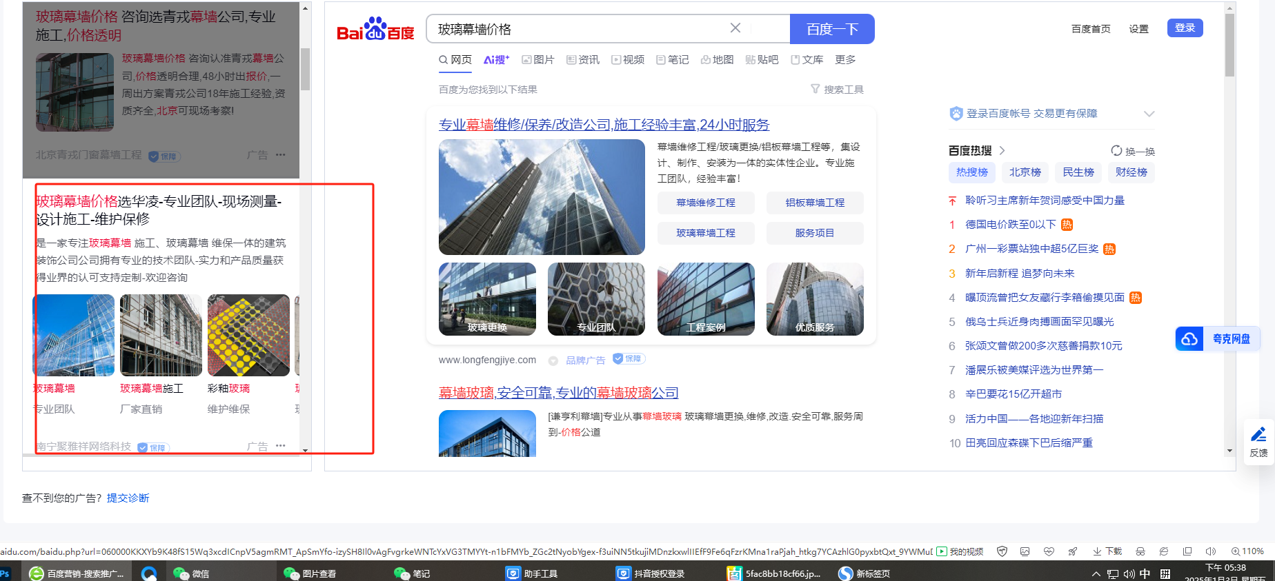Expand 百度热搜 with its arrow
This screenshot has height=581, width=1275.
coord(1002,150)
